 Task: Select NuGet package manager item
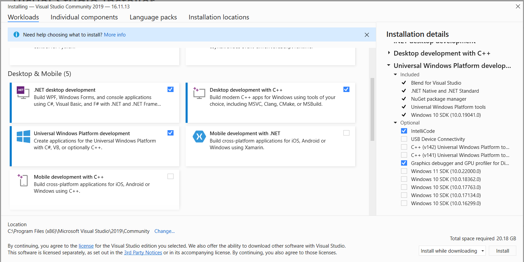[x=439, y=99]
